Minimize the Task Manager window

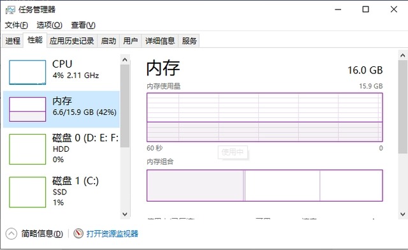[338, 10]
